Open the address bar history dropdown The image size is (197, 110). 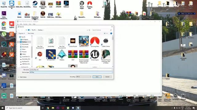tap(87, 30)
